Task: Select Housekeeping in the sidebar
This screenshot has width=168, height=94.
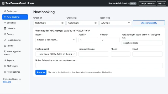Action: [15, 40]
